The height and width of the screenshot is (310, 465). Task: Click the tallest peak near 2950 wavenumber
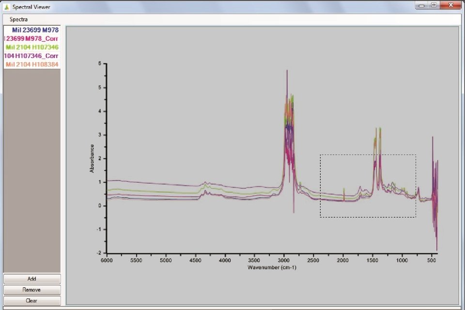pos(287,71)
